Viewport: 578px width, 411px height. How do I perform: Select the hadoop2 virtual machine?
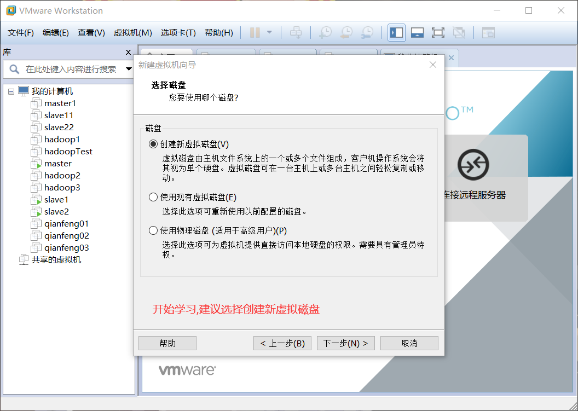tap(62, 176)
